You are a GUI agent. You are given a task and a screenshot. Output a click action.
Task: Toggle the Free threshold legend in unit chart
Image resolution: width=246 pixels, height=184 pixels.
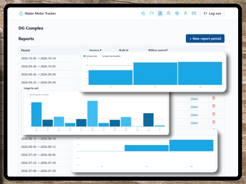point(37,95)
